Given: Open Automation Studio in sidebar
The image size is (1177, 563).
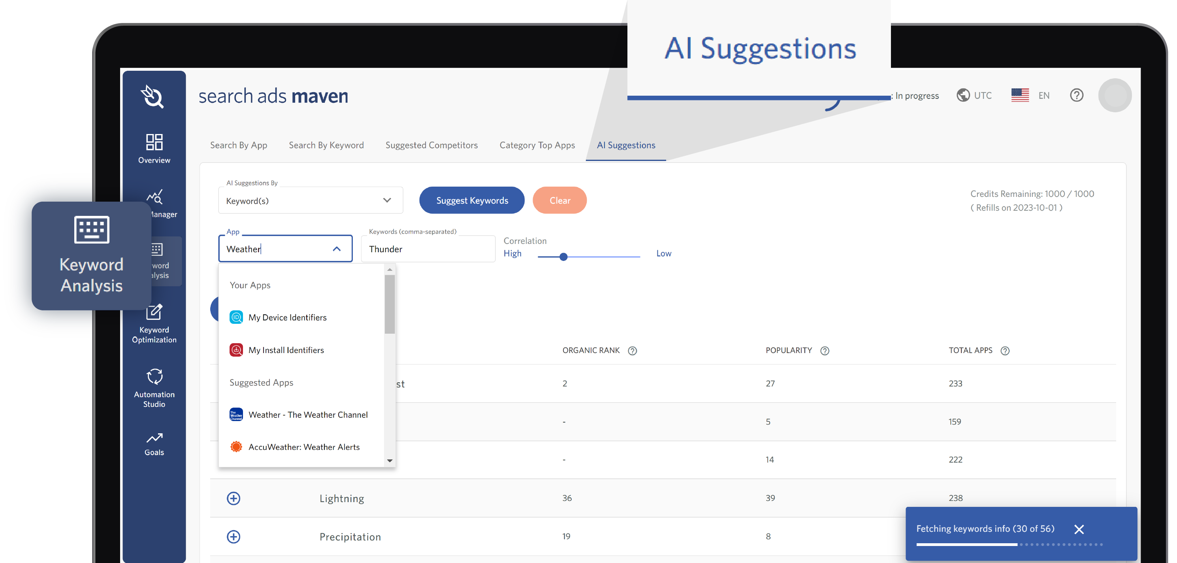Looking at the screenshot, I should pos(154,388).
